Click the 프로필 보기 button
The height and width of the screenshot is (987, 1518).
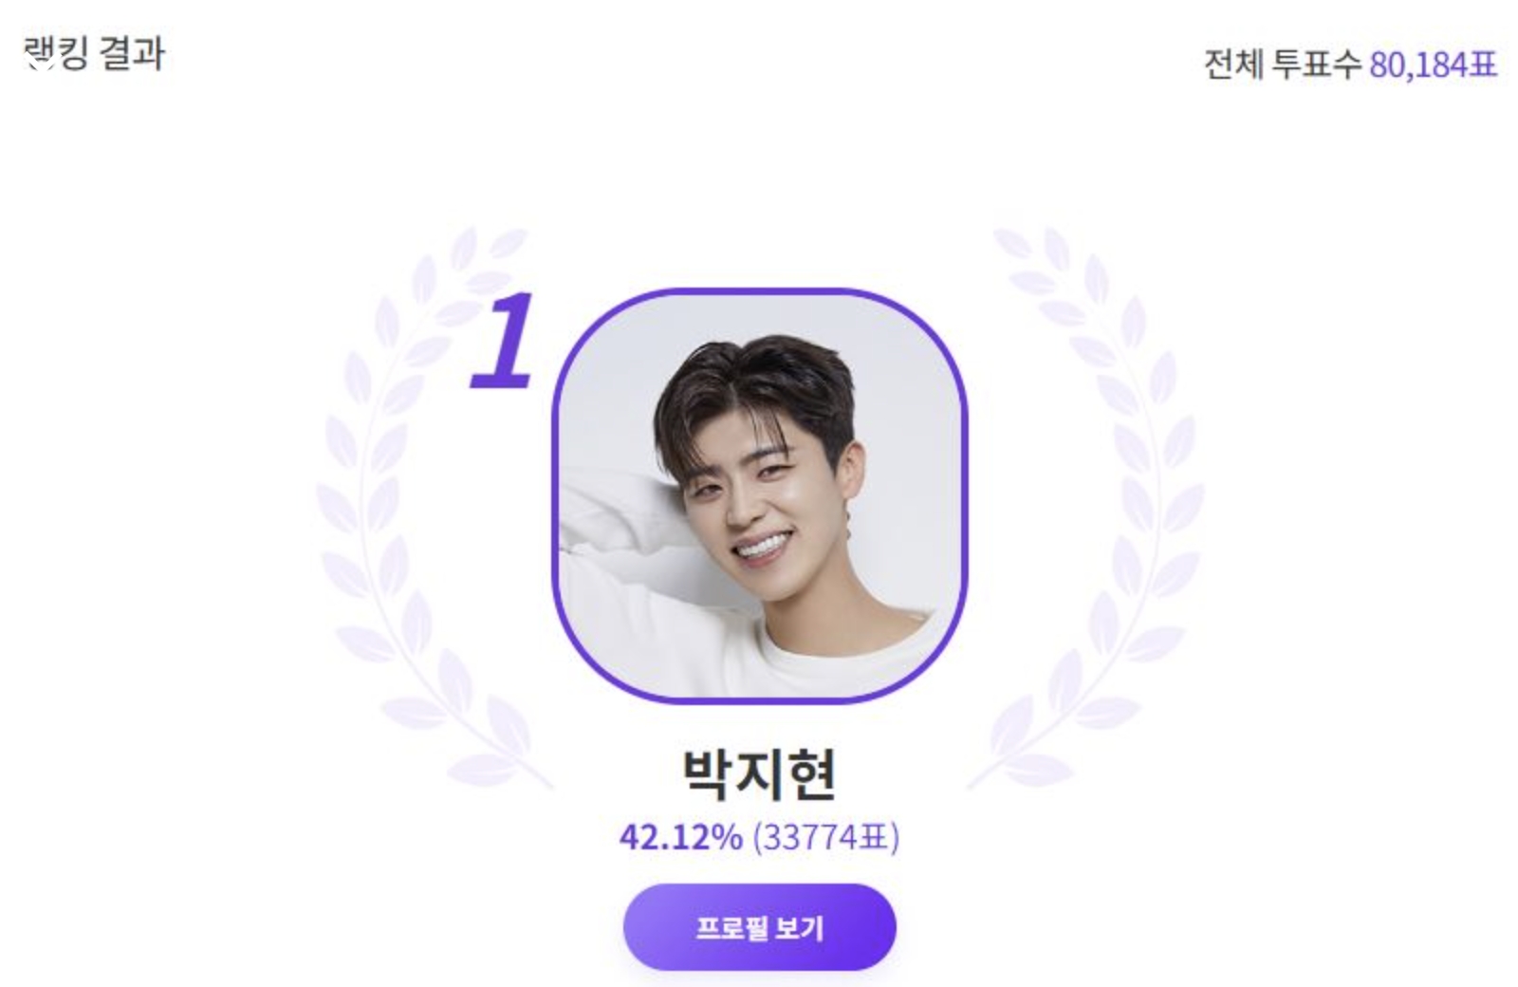[x=759, y=927]
